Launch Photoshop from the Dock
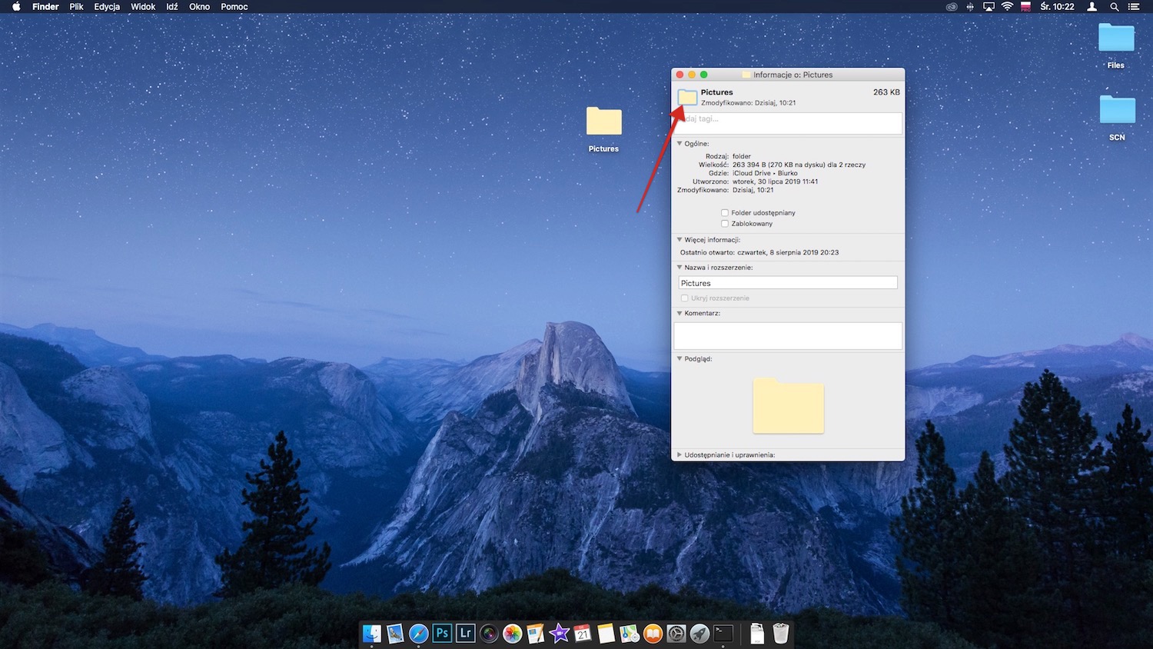The image size is (1153, 649). click(441, 633)
